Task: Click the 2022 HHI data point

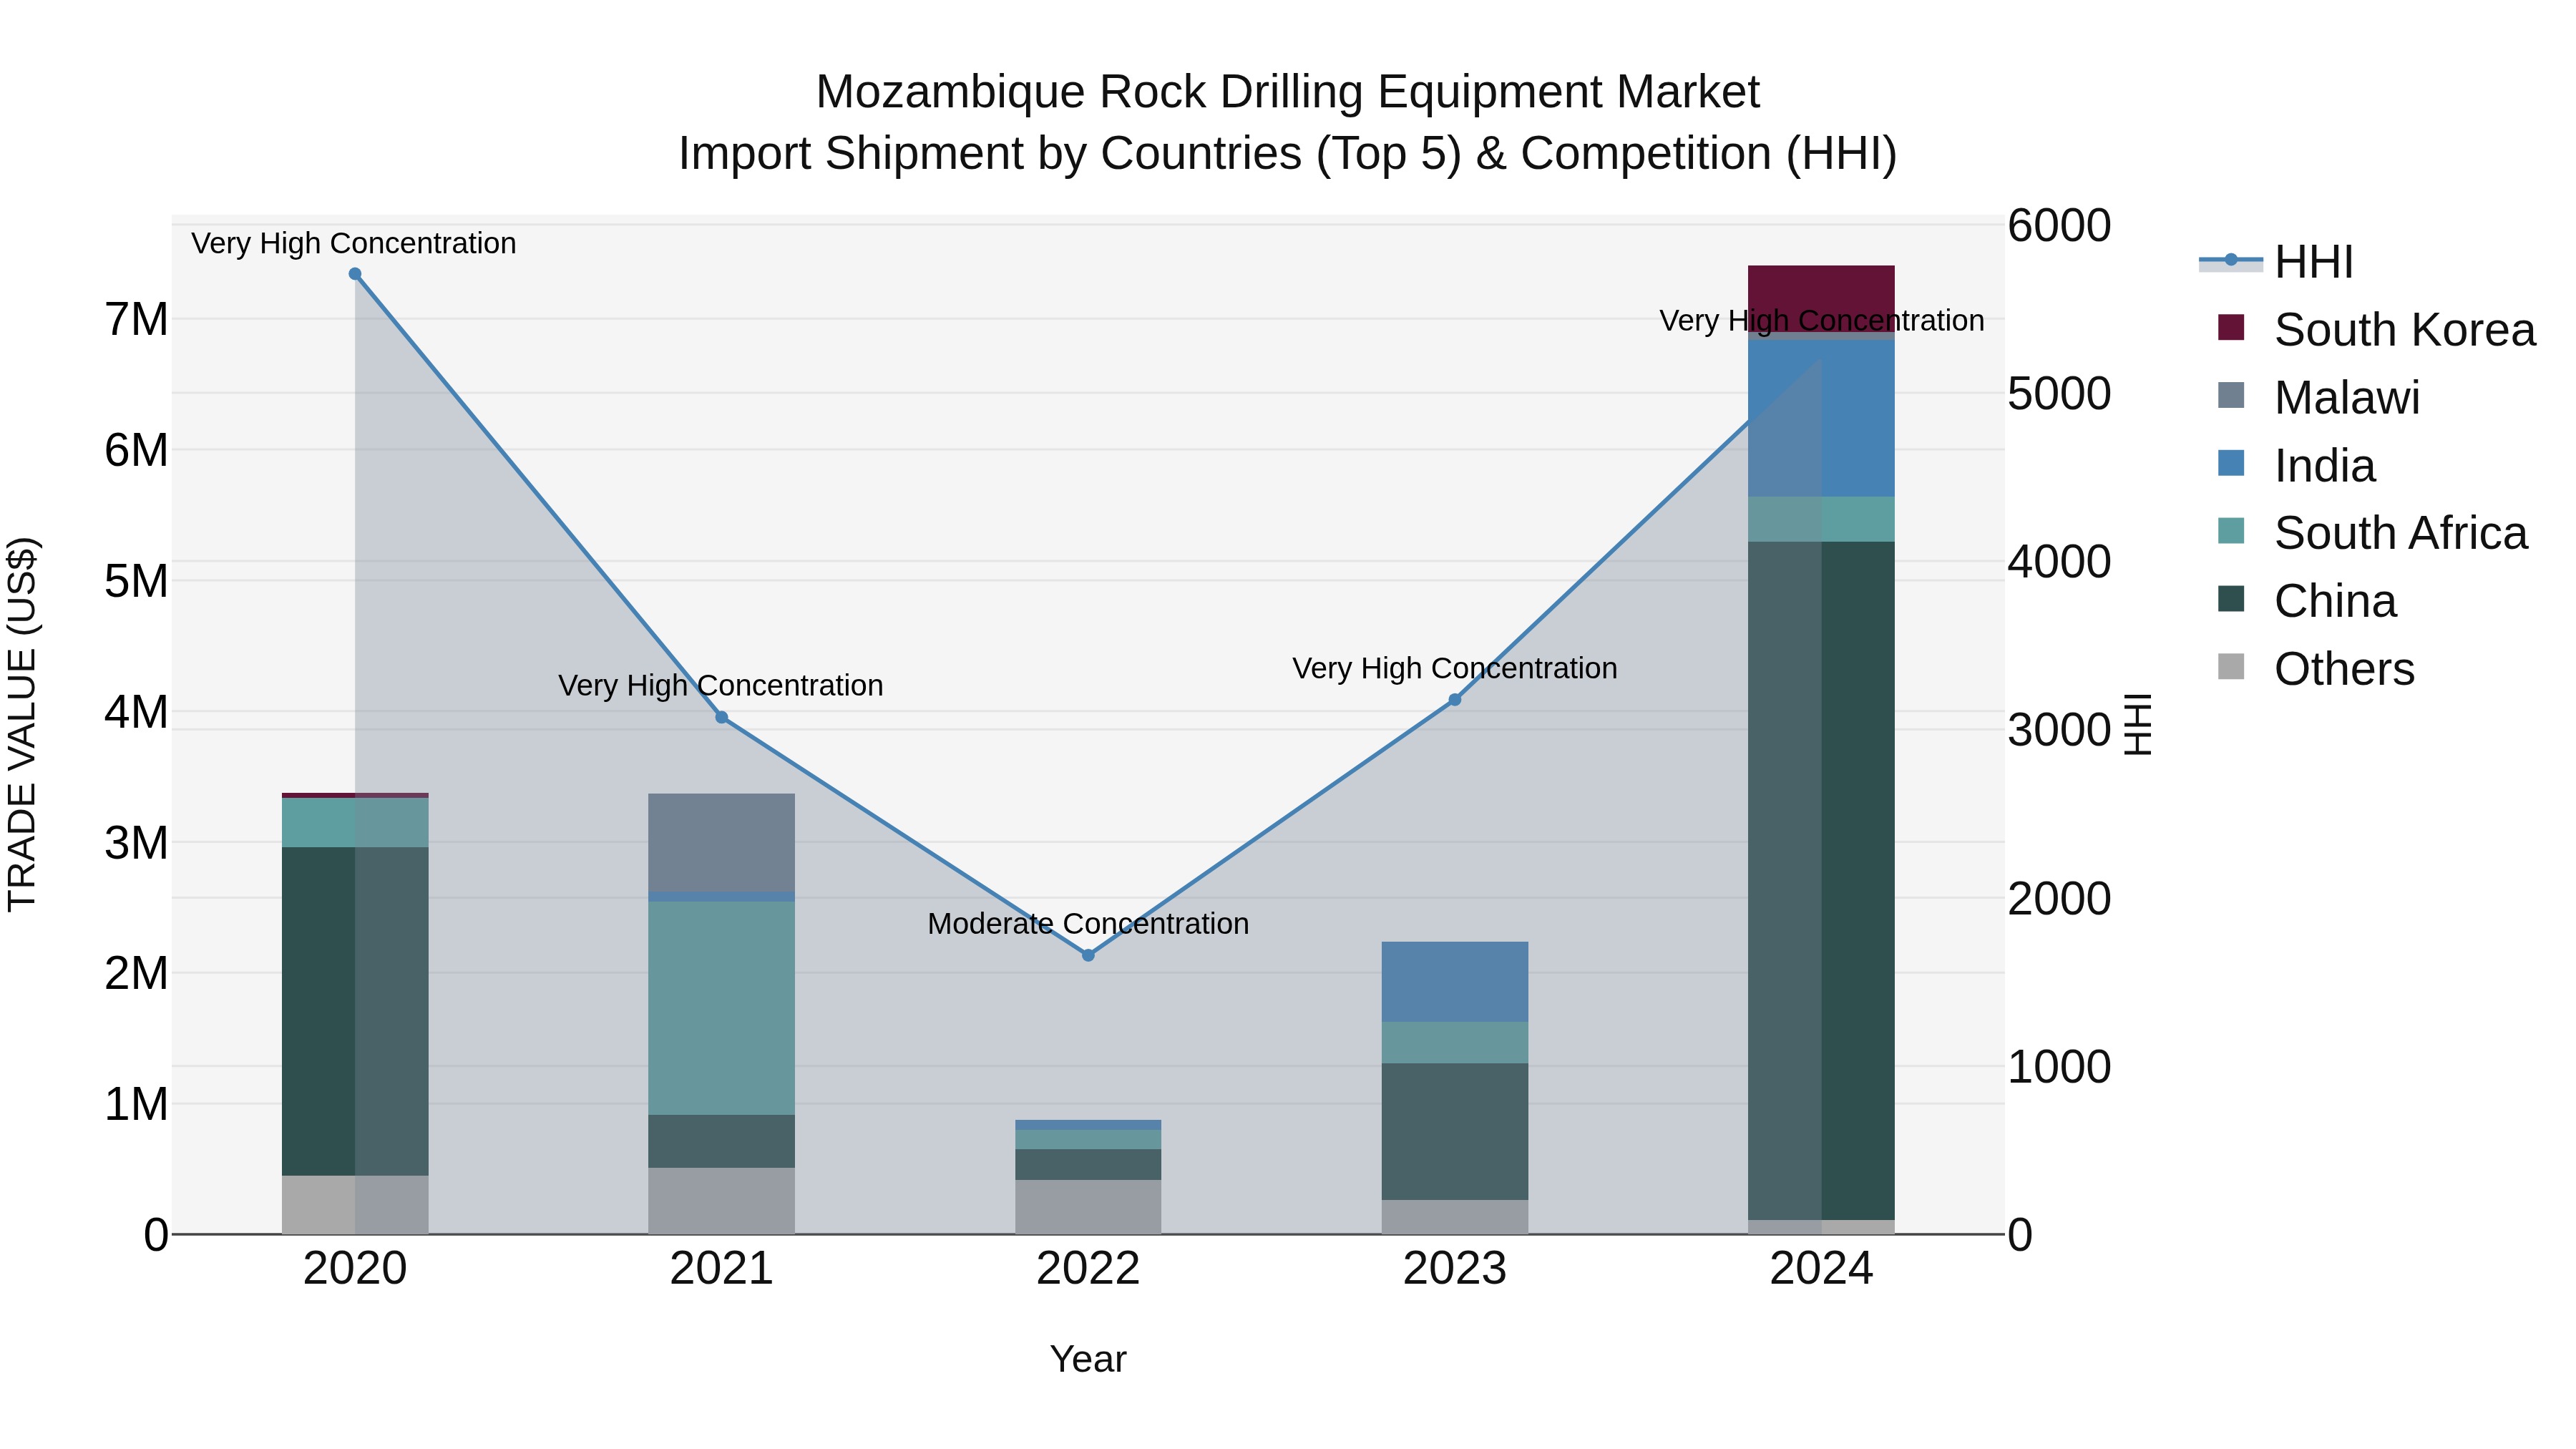Action: click(x=1088, y=955)
